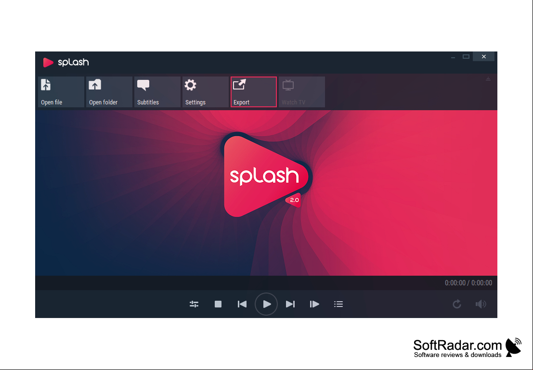The image size is (533, 370).
Task: Click the 0:00:00 / 0:00:00 time display
Action: 468,283
